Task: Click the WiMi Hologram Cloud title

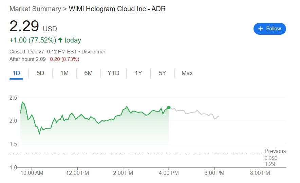Action: point(117,9)
